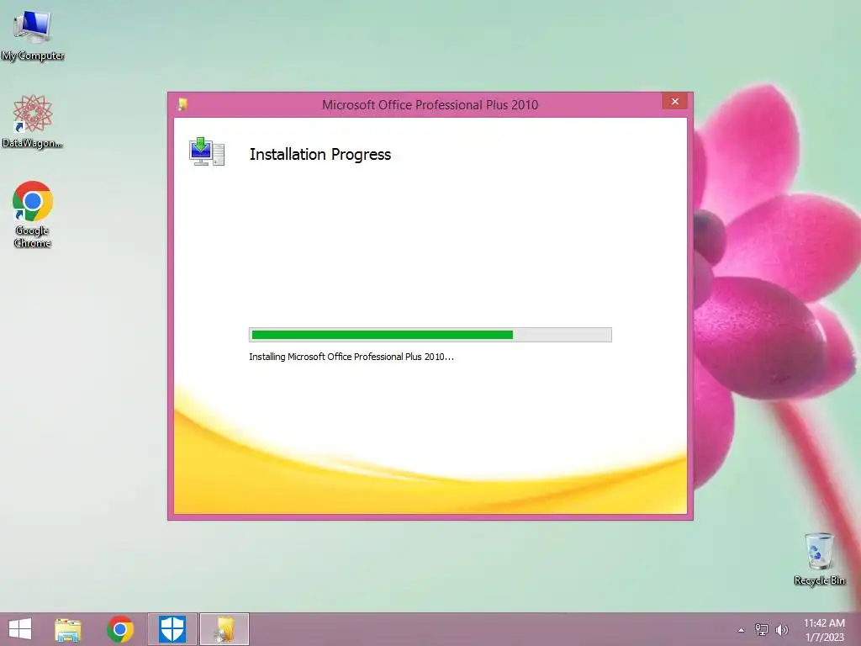Screen dimensions: 861x646
Task: Select the Google Chrome desktop shortcut
Action: click(33, 214)
